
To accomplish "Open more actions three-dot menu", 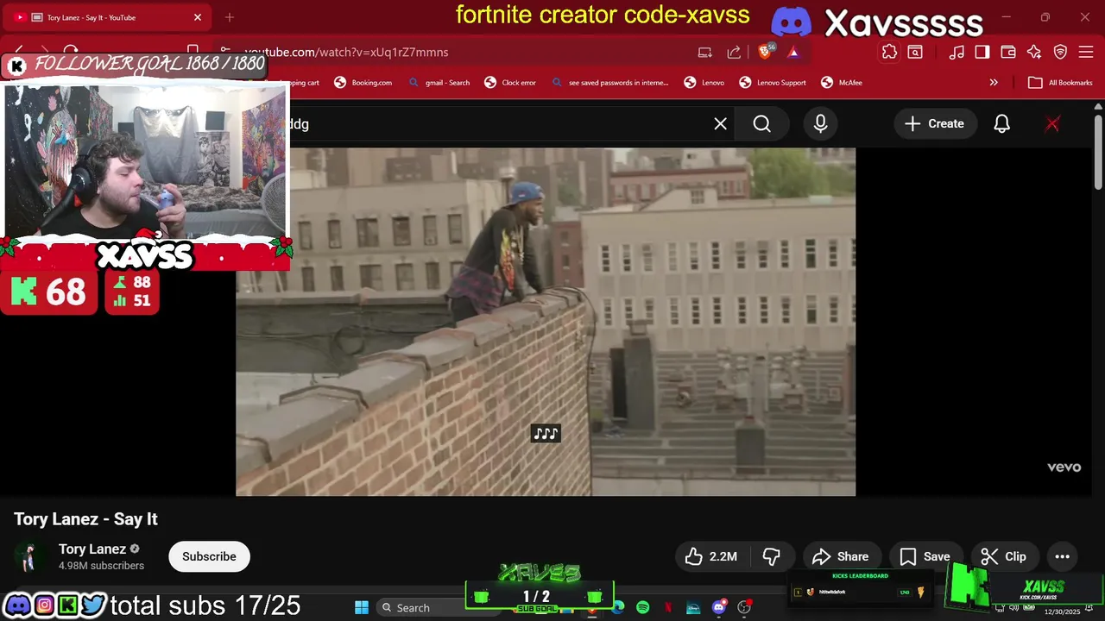I will tap(1062, 556).
